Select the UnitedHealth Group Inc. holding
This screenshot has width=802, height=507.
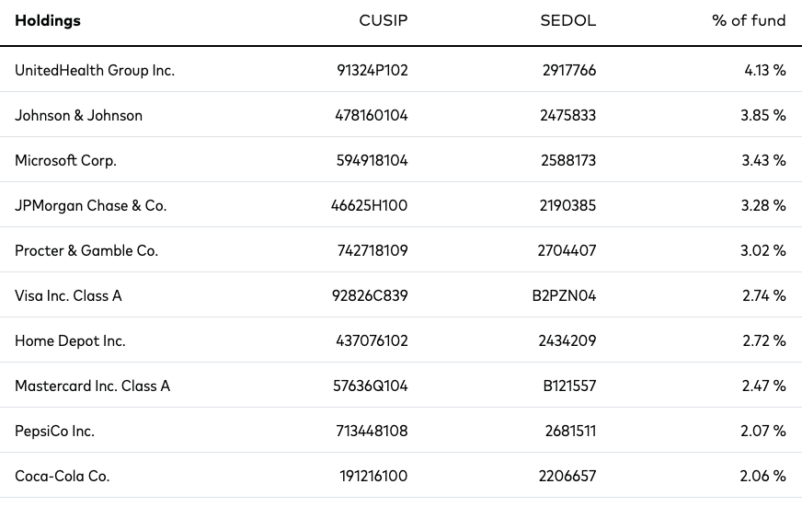coord(95,70)
